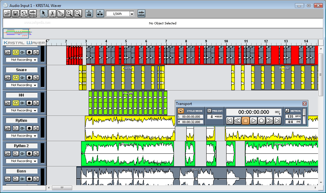The height and width of the screenshot is (193, 326).
Task: Open the 1/16th grid resolution dropdown
Action: click(131, 14)
